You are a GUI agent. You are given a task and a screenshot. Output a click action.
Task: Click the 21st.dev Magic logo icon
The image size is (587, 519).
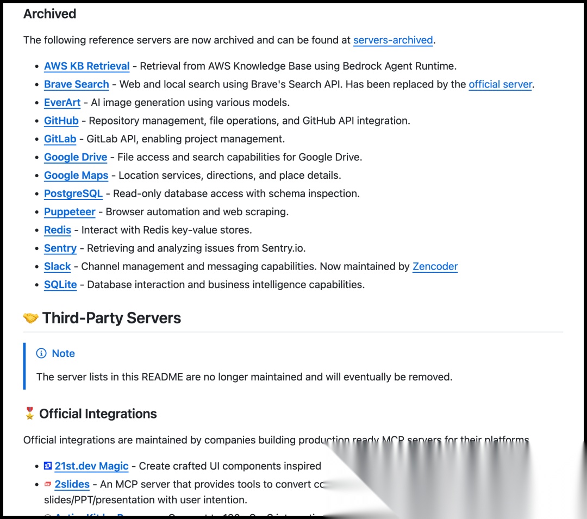[x=48, y=466]
